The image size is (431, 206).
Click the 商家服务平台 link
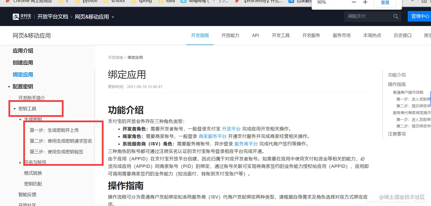(x=212, y=136)
